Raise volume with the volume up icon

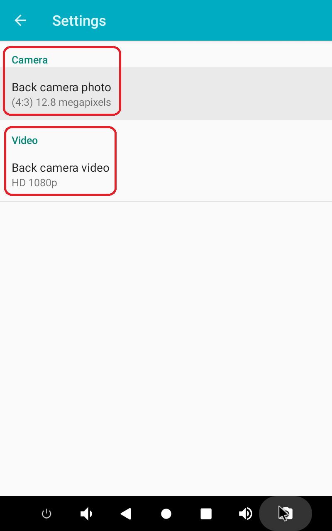tap(246, 514)
